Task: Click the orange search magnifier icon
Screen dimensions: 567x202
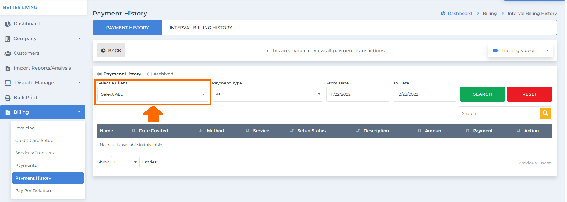Action: (545, 113)
